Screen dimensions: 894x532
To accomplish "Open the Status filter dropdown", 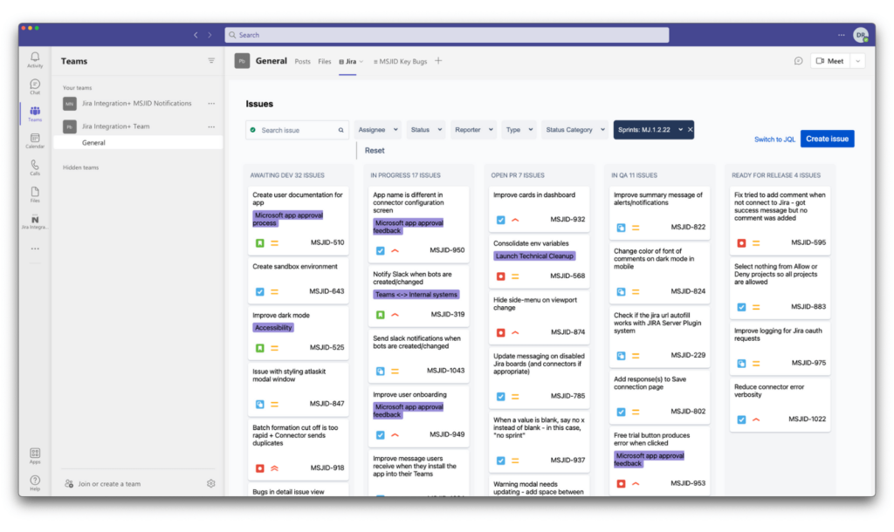I will coord(426,130).
